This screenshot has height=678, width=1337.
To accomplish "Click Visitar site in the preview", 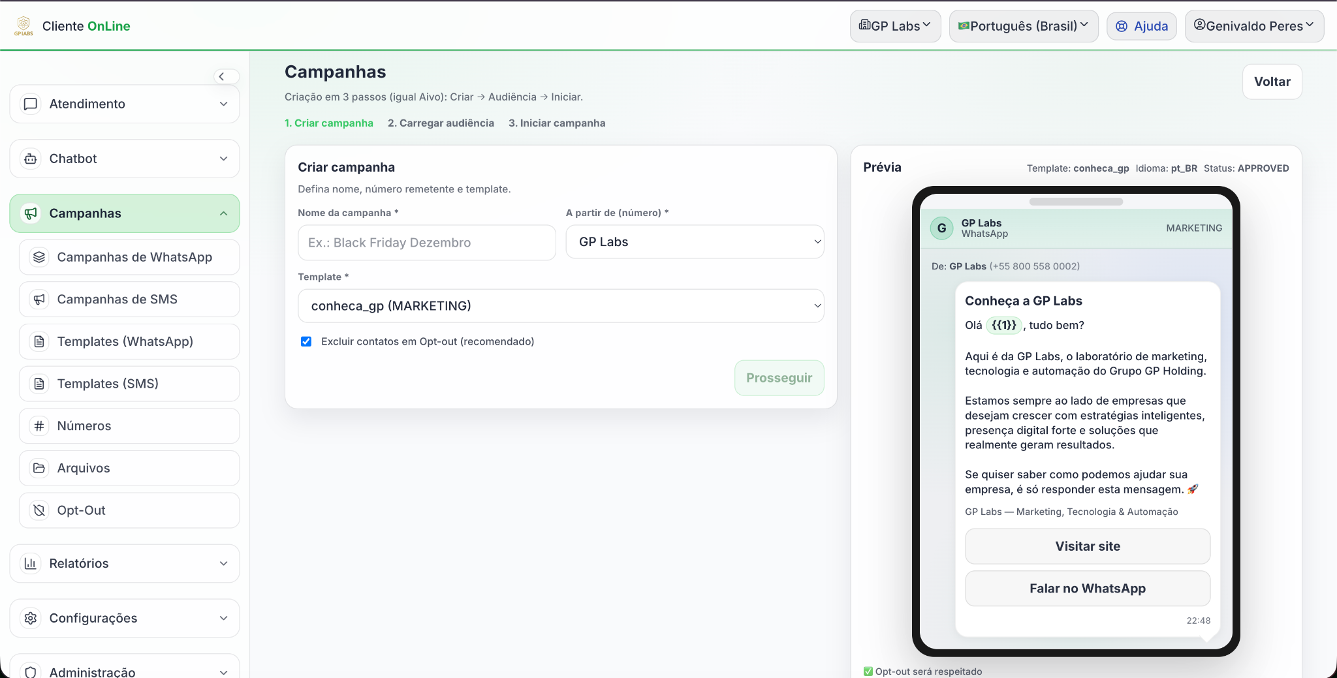I will [x=1088, y=546].
